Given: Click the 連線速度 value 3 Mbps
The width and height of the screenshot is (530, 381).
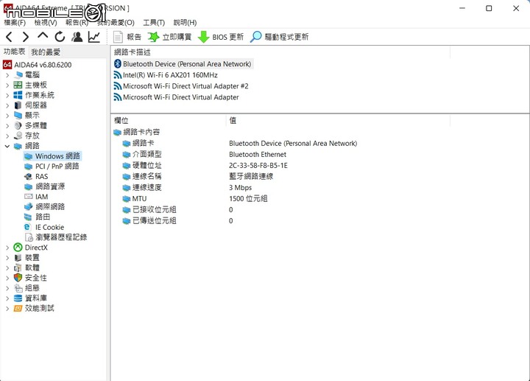Looking at the screenshot, I should 240,187.
